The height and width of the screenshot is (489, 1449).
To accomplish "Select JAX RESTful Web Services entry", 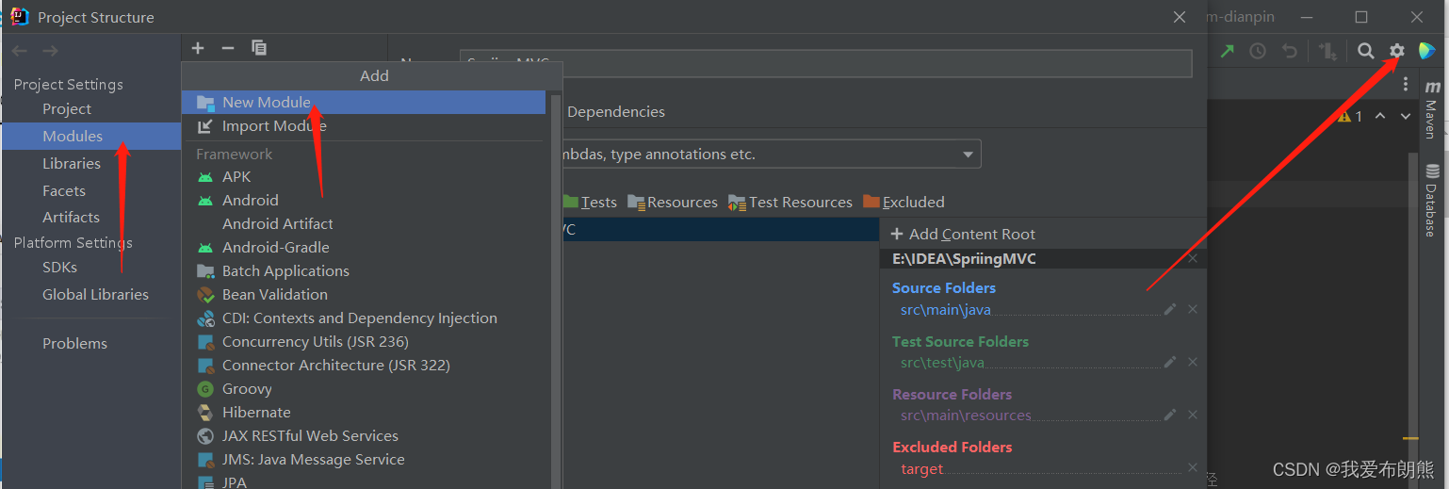I will (x=364, y=435).
